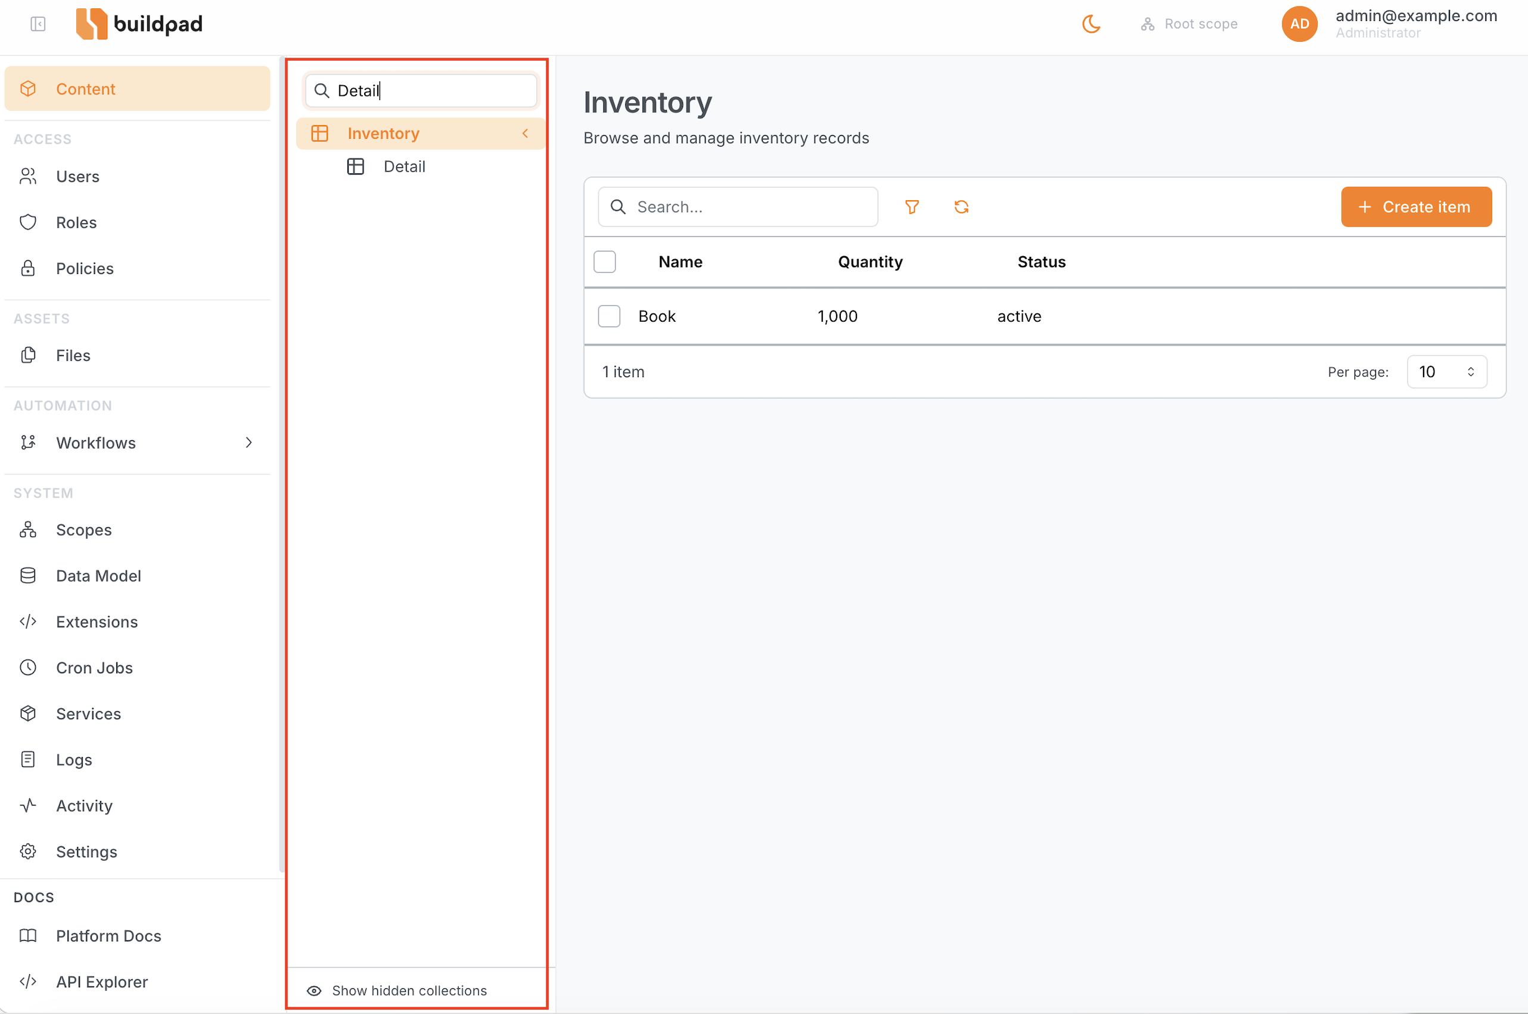The width and height of the screenshot is (1528, 1014).
Task: Click the Scopes hierarchy icon
Action: tap(28, 530)
